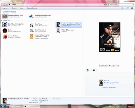135x108 pixels.
Task: Click the Activision Blizzard, Inc. publisher text
Action: pyautogui.click(x=14, y=26)
